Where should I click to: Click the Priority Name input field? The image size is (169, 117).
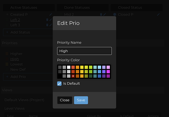84,51
